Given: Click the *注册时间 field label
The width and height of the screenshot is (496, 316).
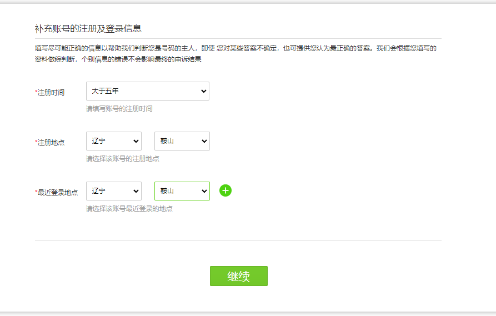Looking at the screenshot, I should 49,93.
